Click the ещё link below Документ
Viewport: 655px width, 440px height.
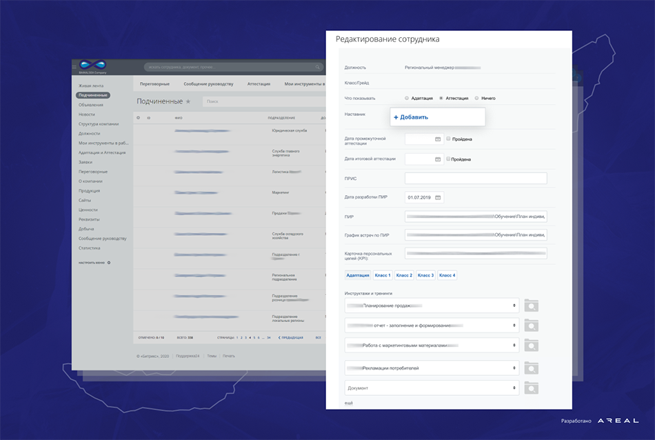coord(349,403)
